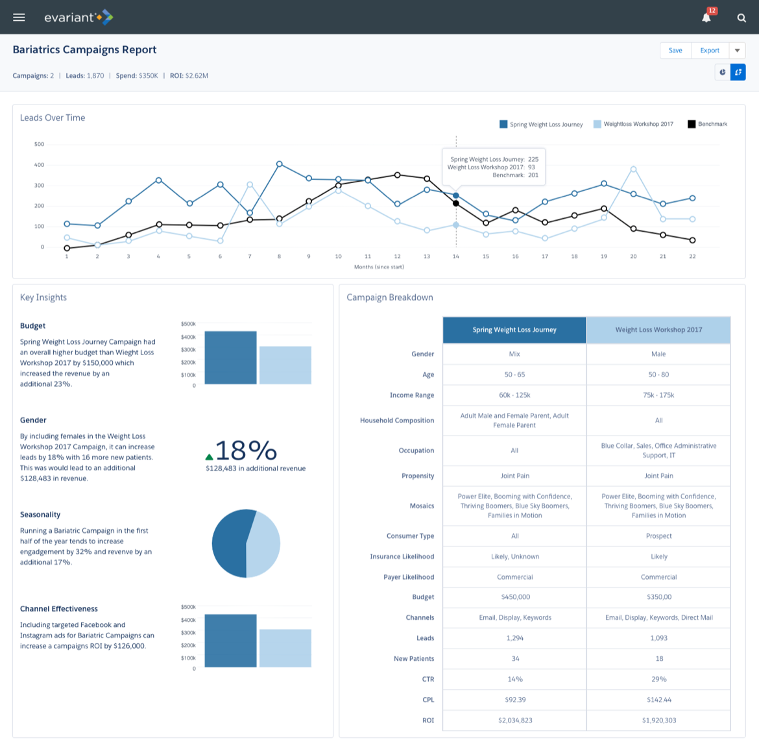Select the Weight Loss Workshop 2017 column header

(x=658, y=330)
